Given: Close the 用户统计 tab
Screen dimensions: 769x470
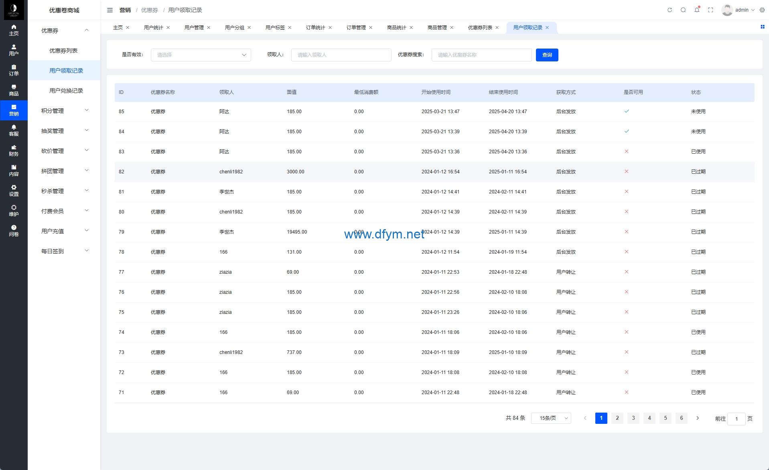Looking at the screenshot, I should [x=168, y=28].
